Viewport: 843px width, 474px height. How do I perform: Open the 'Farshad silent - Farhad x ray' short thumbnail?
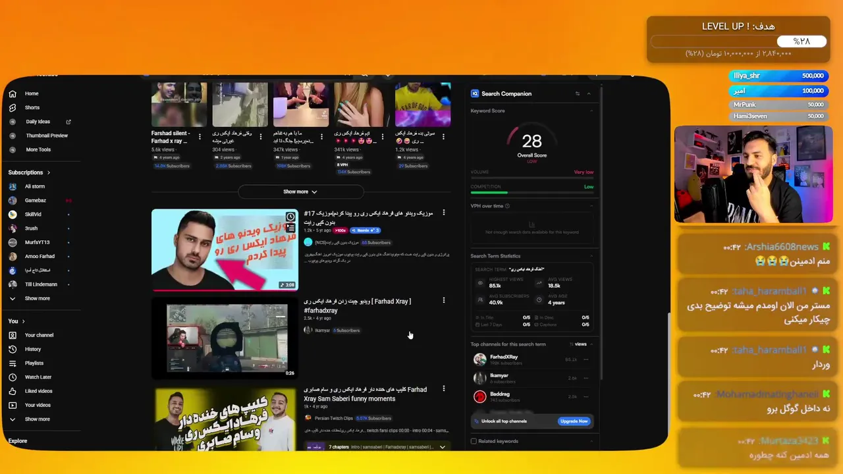(x=179, y=104)
